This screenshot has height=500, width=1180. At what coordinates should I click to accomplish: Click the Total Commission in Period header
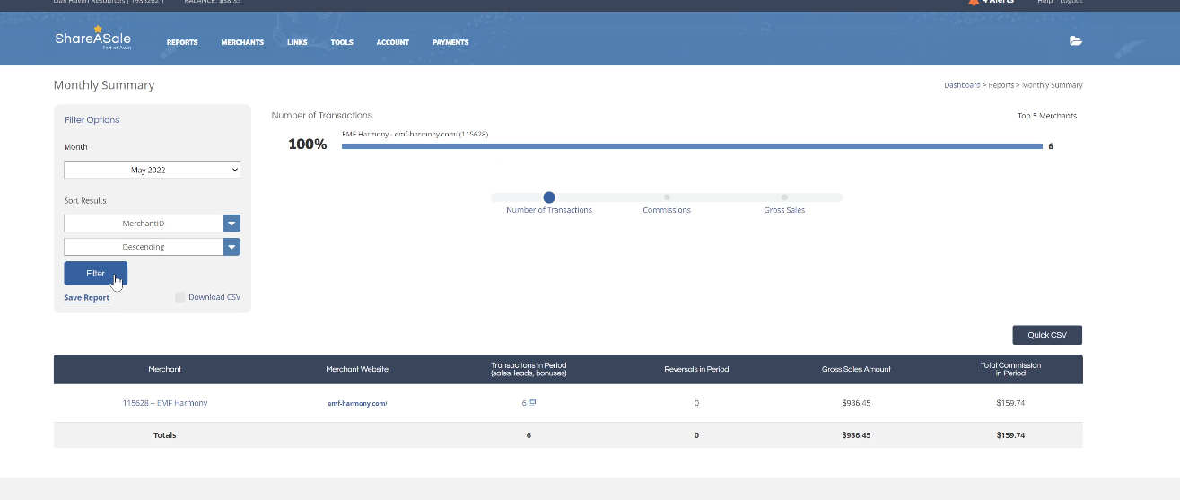tap(1010, 369)
